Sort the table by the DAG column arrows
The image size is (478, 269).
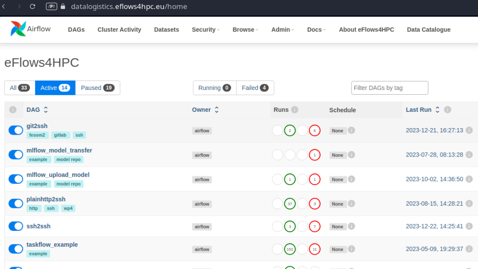click(x=46, y=110)
